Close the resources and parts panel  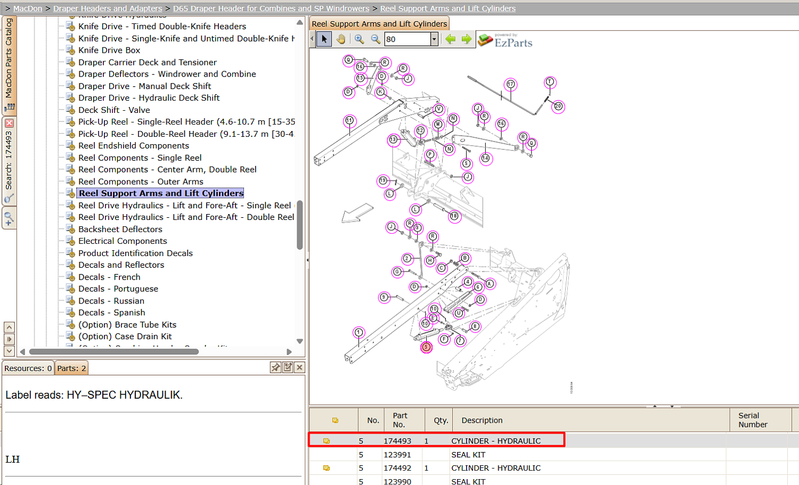299,367
